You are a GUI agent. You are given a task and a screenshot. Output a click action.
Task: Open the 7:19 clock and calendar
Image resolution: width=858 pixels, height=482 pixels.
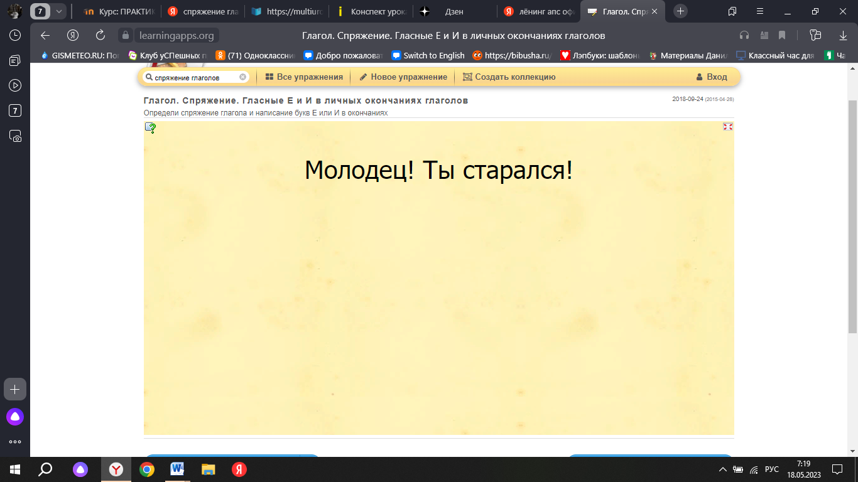803,469
